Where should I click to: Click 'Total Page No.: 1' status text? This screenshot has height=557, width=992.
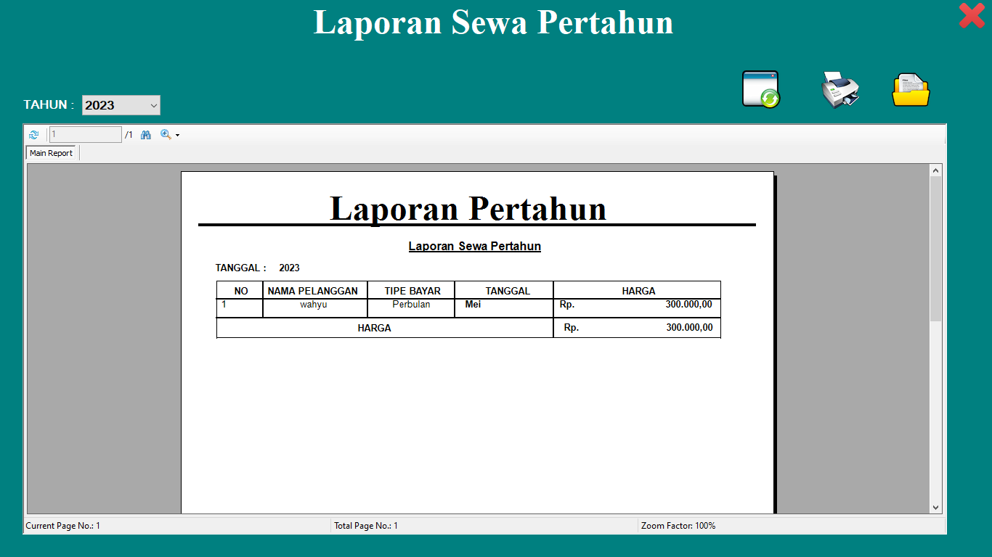(366, 526)
